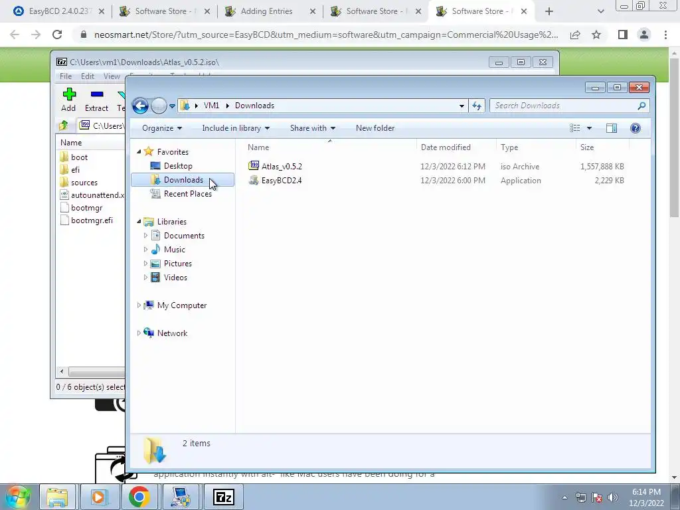Toggle the preview pane button
This screenshot has width=680, height=510.
[612, 128]
